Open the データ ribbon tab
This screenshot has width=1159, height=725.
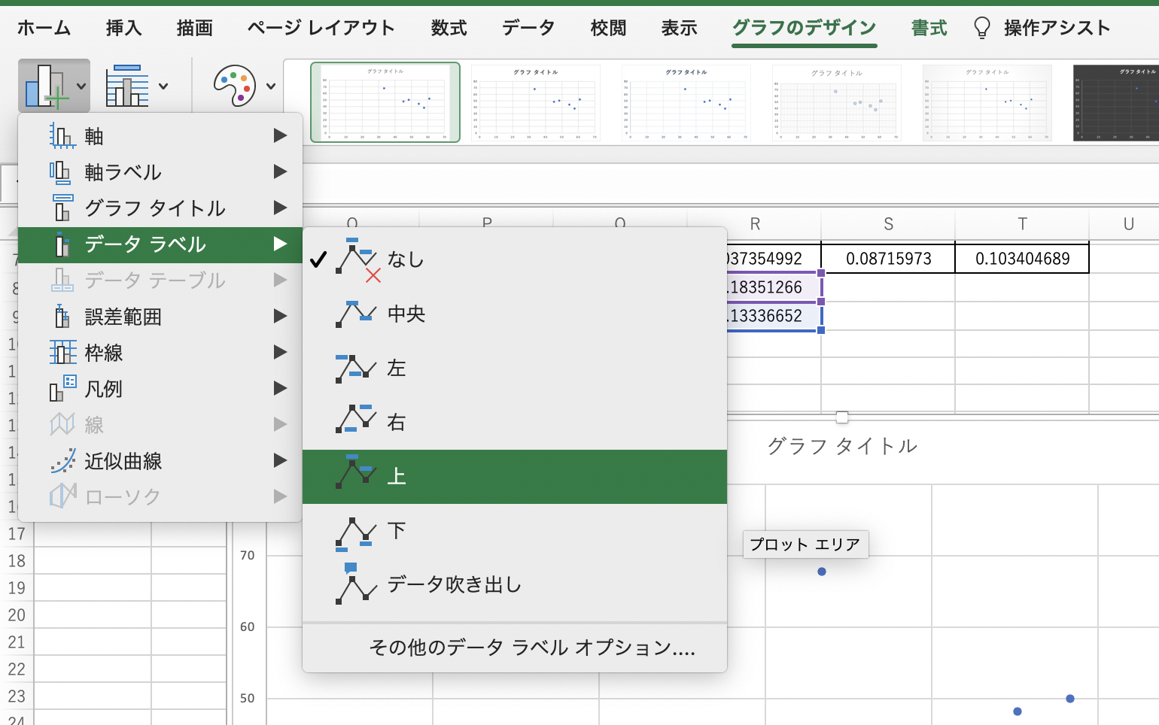click(x=528, y=28)
